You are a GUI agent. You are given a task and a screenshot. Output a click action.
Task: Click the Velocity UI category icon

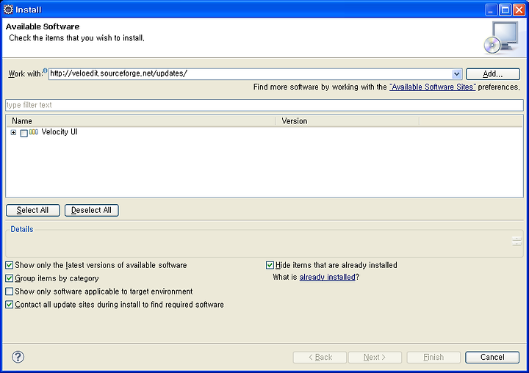click(x=33, y=132)
